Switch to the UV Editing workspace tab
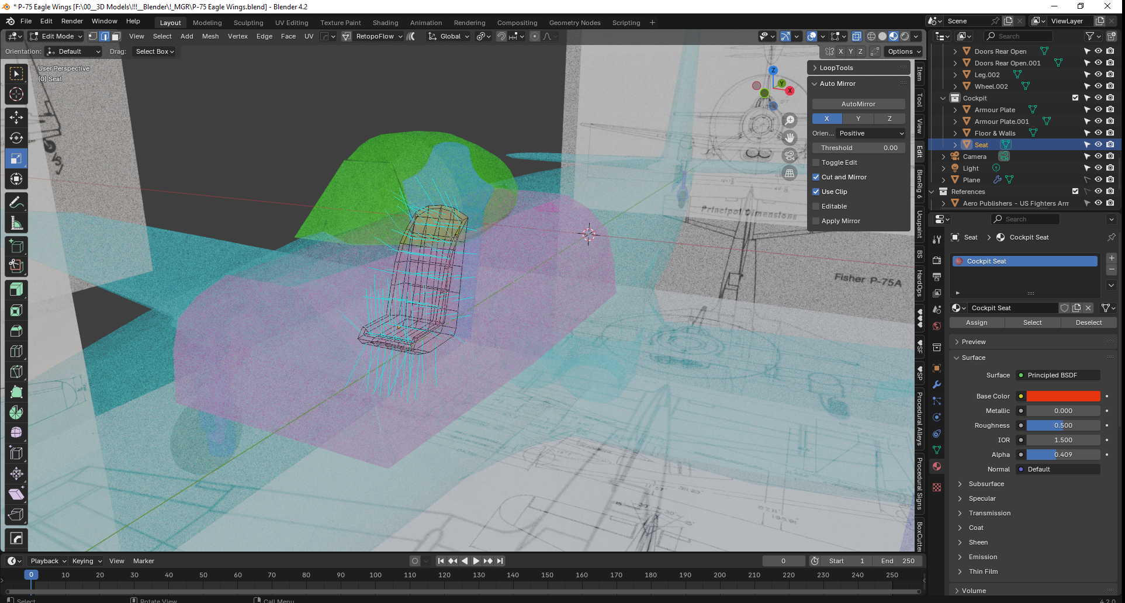 (x=291, y=23)
